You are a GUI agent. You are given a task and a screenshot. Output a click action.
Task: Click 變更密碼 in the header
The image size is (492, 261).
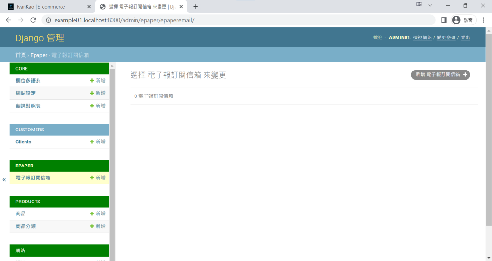coord(446,37)
